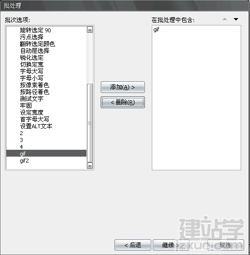Select 字母大写 command
Viewport: 250px width, 255px height.
[x=31, y=71]
